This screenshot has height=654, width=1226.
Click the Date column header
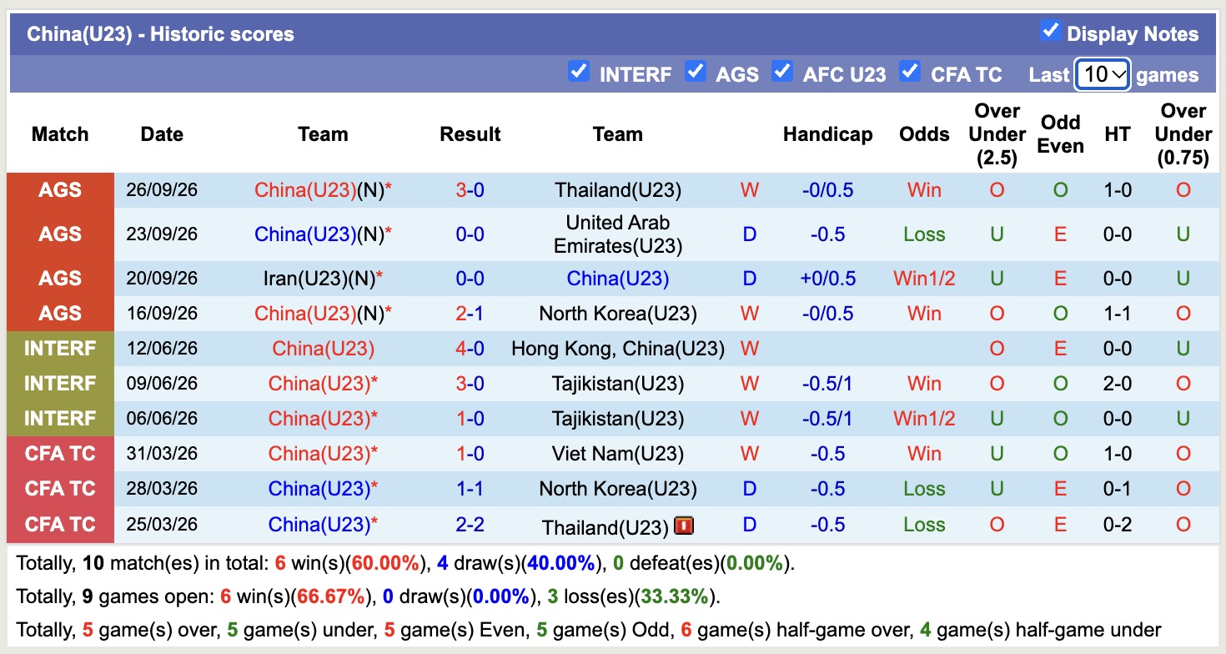click(x=162, y=134)
